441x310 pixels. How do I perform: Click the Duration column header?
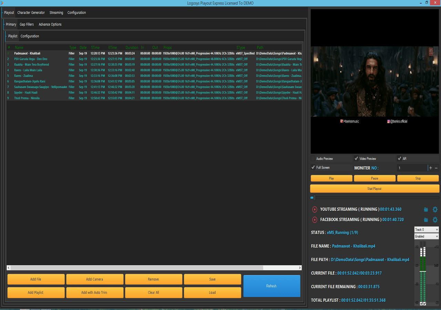tap(132, 48)
